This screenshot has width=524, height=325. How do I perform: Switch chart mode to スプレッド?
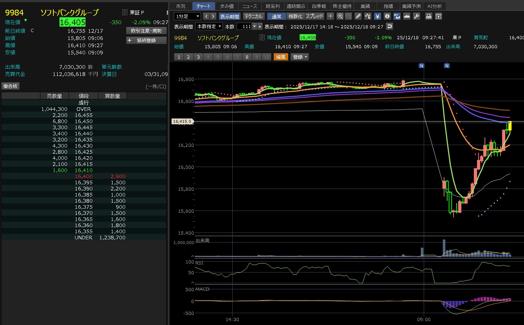click(315, 16)
